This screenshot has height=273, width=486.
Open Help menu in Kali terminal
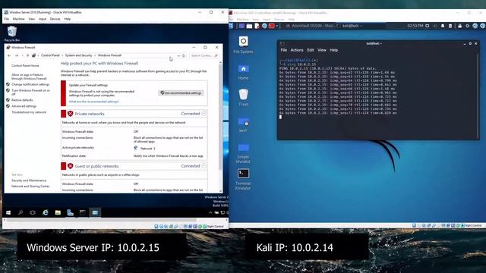[334, 50]
